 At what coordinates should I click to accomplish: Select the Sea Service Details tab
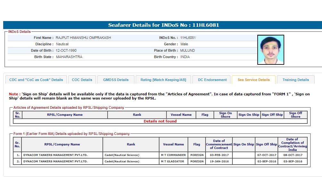click(x=254, y=80)
